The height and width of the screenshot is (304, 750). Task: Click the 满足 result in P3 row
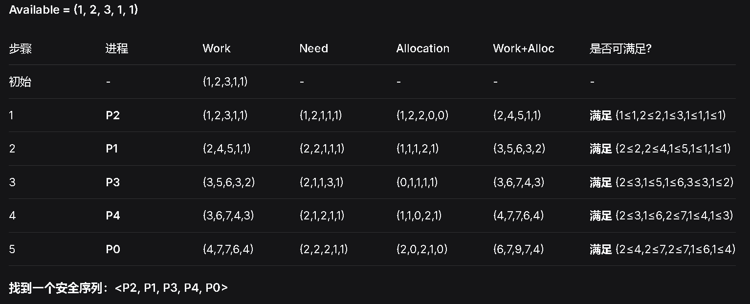[x=600, y=182]
